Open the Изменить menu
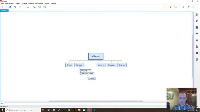Screen dimensions: 200x112 pyautogui.click(x=31, y=3)
